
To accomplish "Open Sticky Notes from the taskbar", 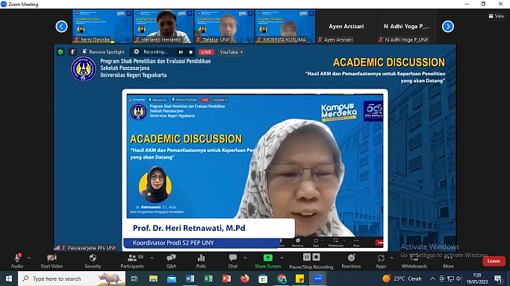I will pyautogui.click(x=299, y=279).
